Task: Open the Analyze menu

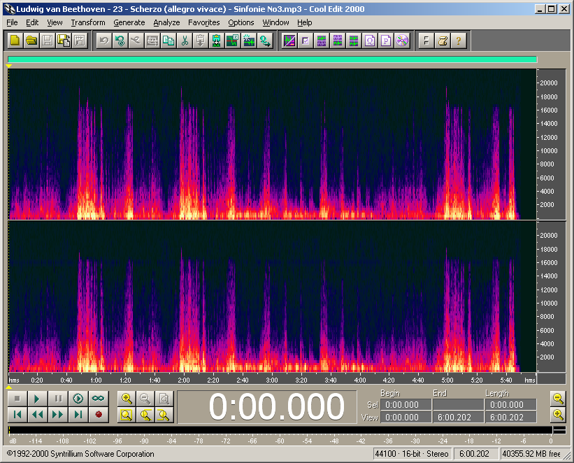Action: click(166, 22)
